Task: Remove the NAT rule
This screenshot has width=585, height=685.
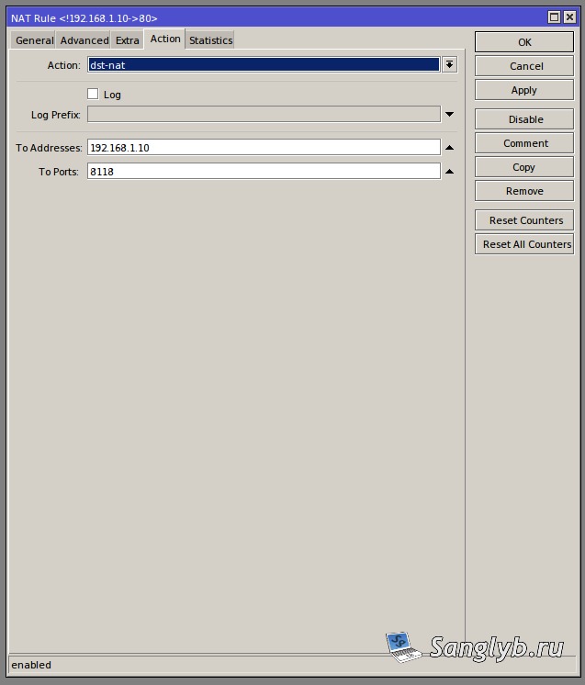Action: [x=523, y=191]
